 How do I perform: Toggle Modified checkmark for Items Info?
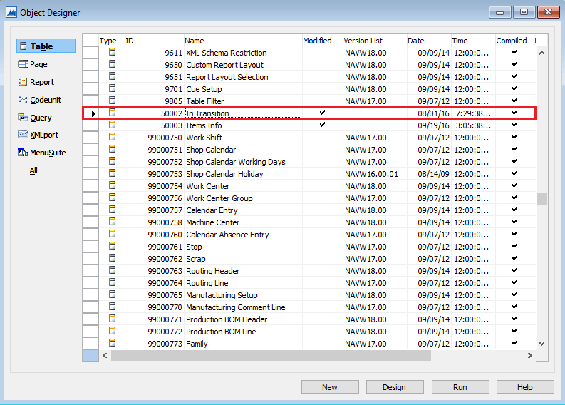(x=322, y=125)
